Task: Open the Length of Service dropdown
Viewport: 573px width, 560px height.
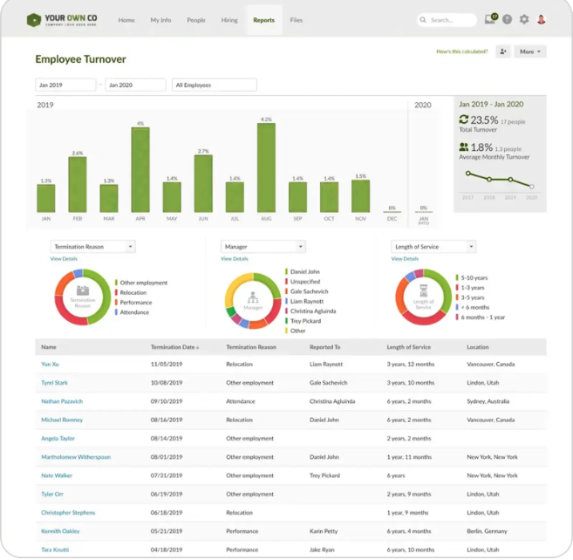Action: click(x=433, y=247)
